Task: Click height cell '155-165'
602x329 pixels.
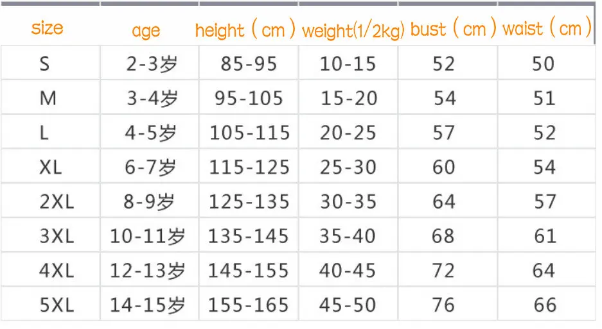Action: click(249, 305)
